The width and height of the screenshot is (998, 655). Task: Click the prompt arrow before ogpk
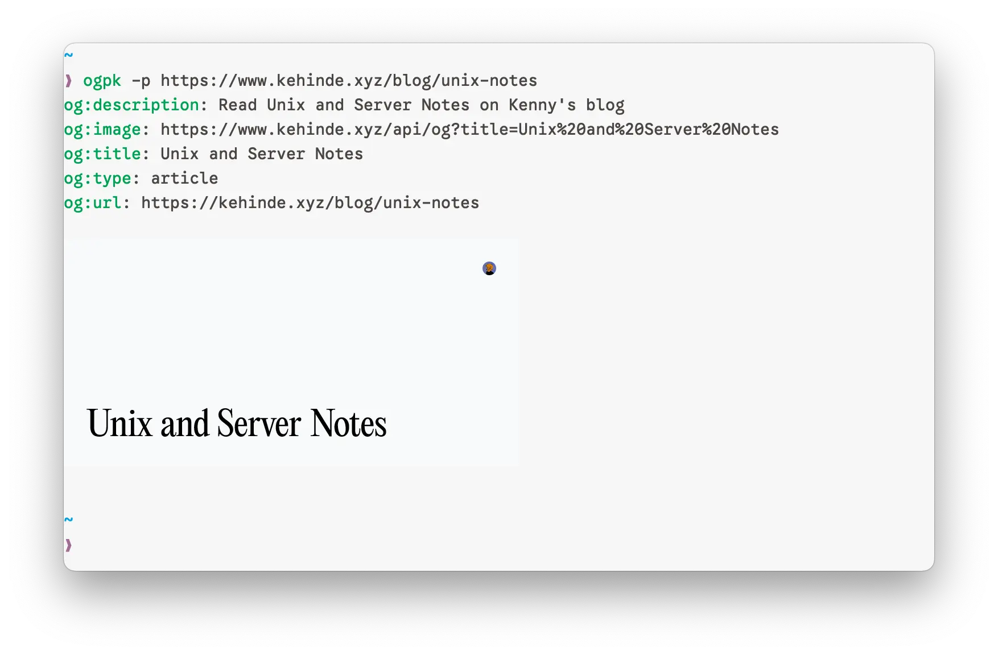(68, 81)
